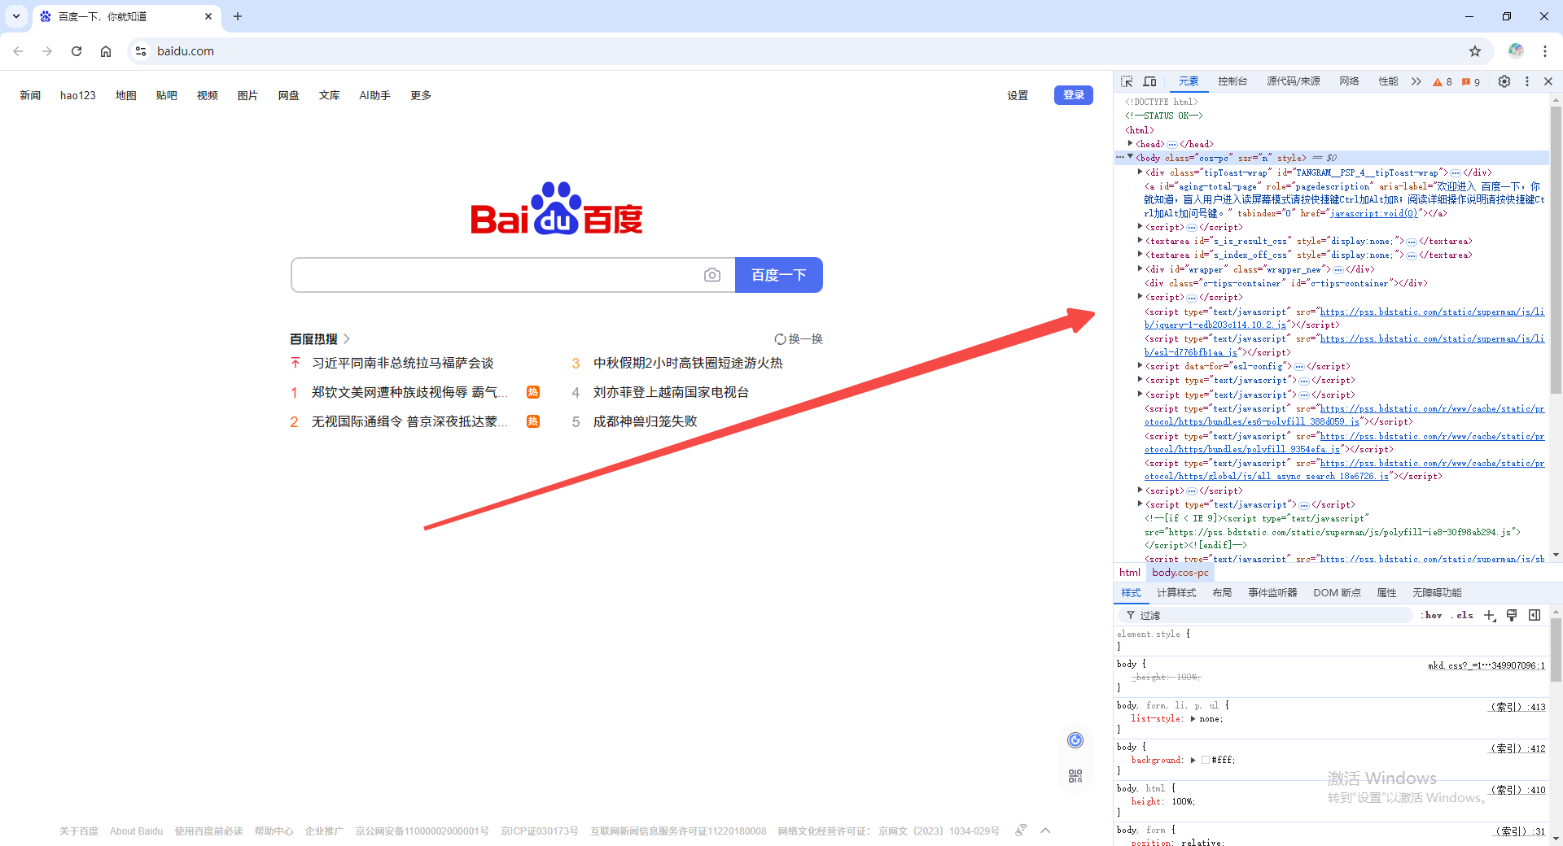Click the camera image-search icon in search box
1563x846 pixels.
(x=712, y=275)
